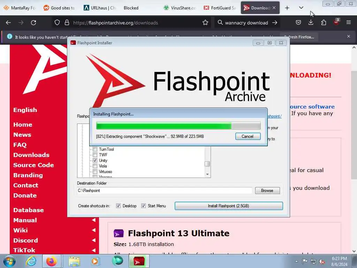
Task: Switch to the FortiGuard tab
Action: click(x=220, y=8)
